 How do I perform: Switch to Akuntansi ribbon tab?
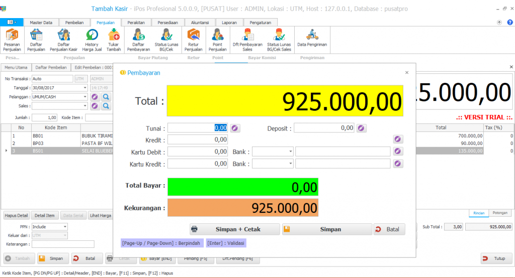[200, 23]
